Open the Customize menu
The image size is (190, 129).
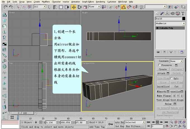coord(111,2)
